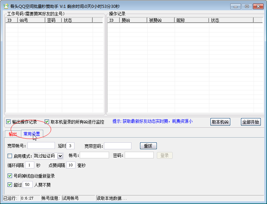Focus the 宽带帐号 input field

point(41,146)
